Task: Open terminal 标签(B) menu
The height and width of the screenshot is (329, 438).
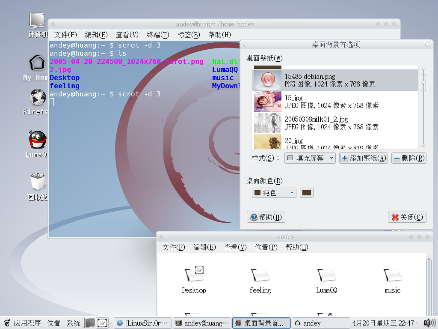Action: pyautogui.click(x=189, y=35)
